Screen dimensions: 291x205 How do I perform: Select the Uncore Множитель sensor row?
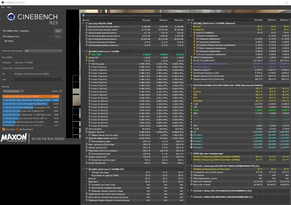[133, 163]
